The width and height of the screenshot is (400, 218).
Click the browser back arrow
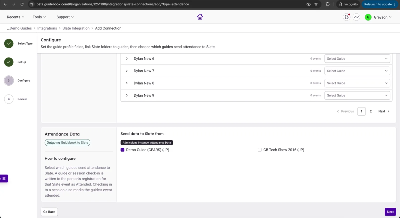click(x=5, y=4)
